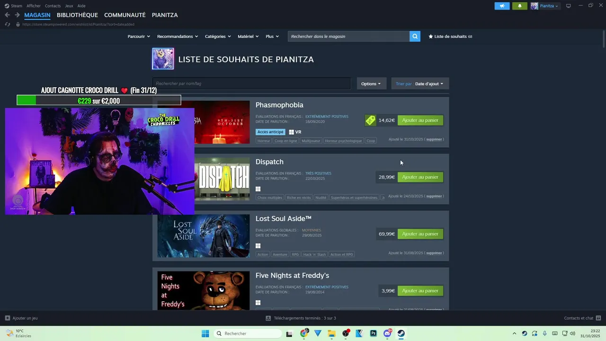Enter Big Picture mode monitor icon
This screenshot has width=606, height=341.
click(569, 6)
